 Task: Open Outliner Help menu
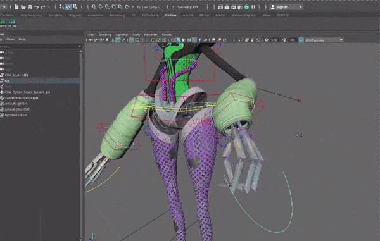point(22,39)
